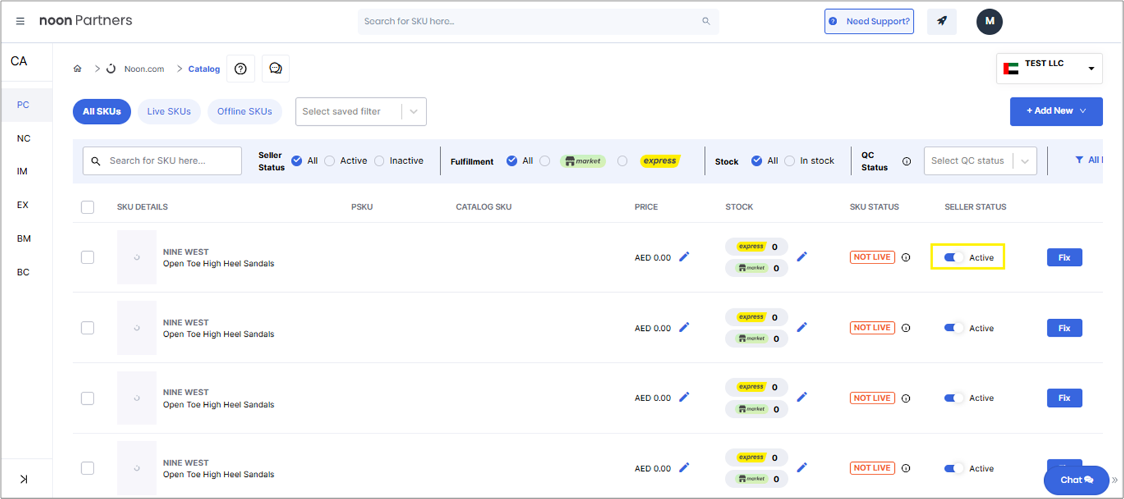This screenshot has height=499, width=1124.
Task: Edit stock pencil in second sandals row
Action: pos(802,328)
